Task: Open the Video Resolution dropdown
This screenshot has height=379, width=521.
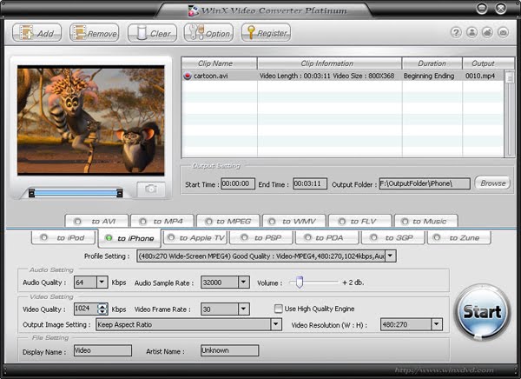Action: click(x=437, y=324)
